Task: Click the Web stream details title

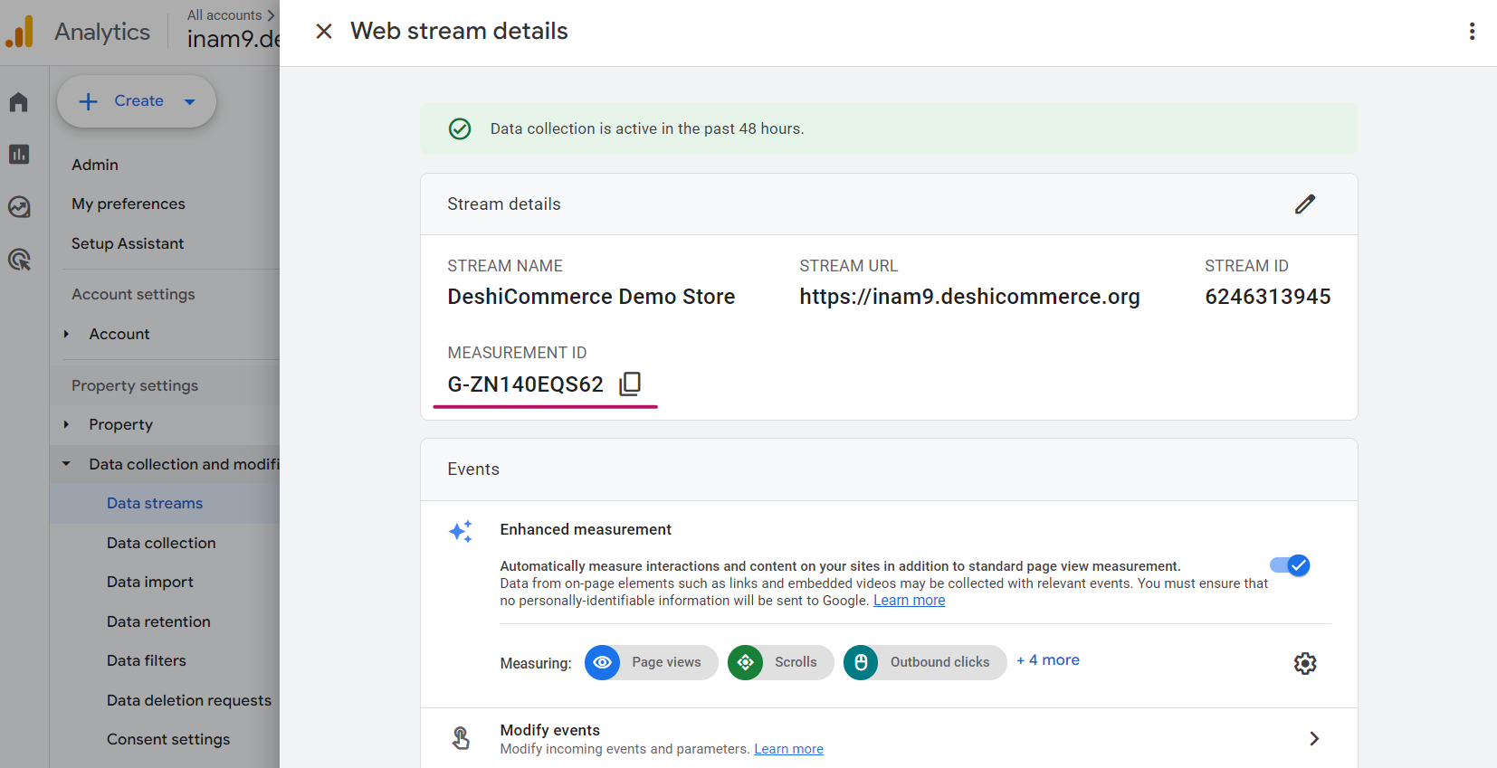Action: [x=459, y=32]
